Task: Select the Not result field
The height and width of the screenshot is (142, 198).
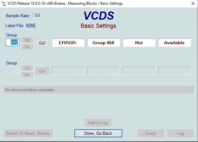Action: pyautogui.click(x=139, y=43)
